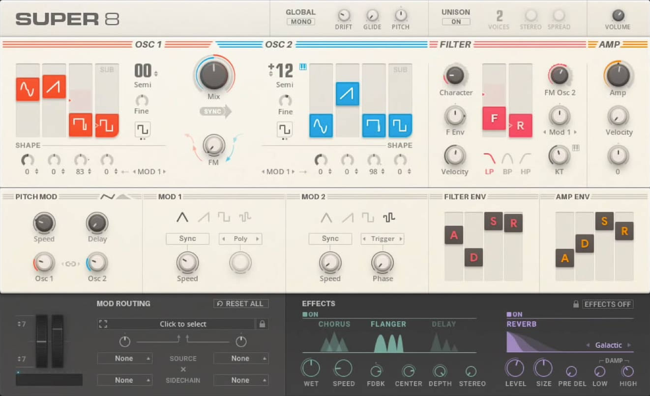The width and height of the screenshot is (650, 396).
Task: Select the FLANGER effect tab
Action: pos(388,324)
